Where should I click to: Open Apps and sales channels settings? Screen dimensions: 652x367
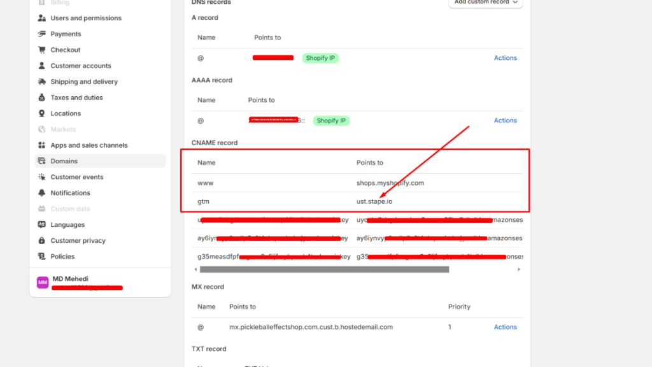click(89, 145)
